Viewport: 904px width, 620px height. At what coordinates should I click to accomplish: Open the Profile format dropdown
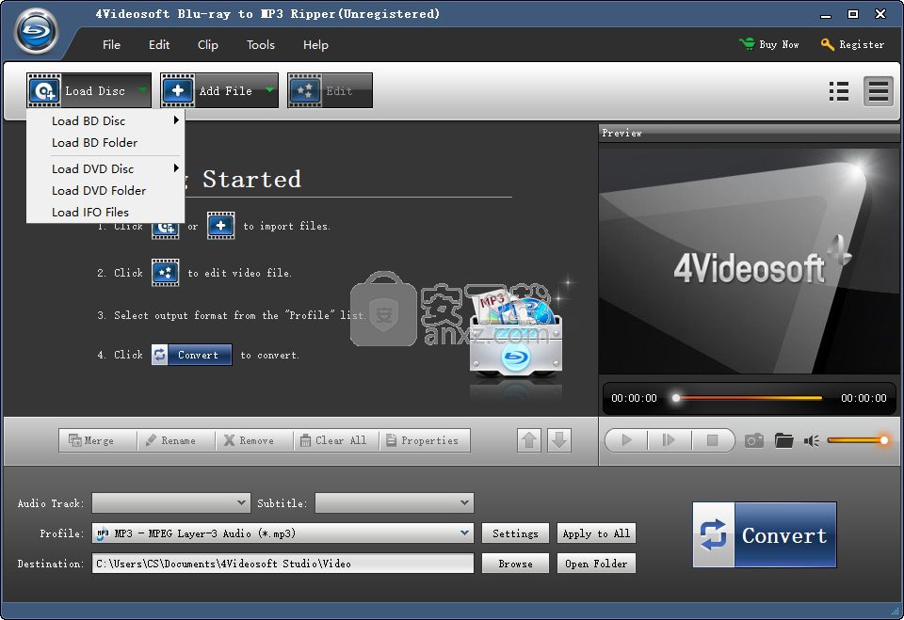(282, 533)
